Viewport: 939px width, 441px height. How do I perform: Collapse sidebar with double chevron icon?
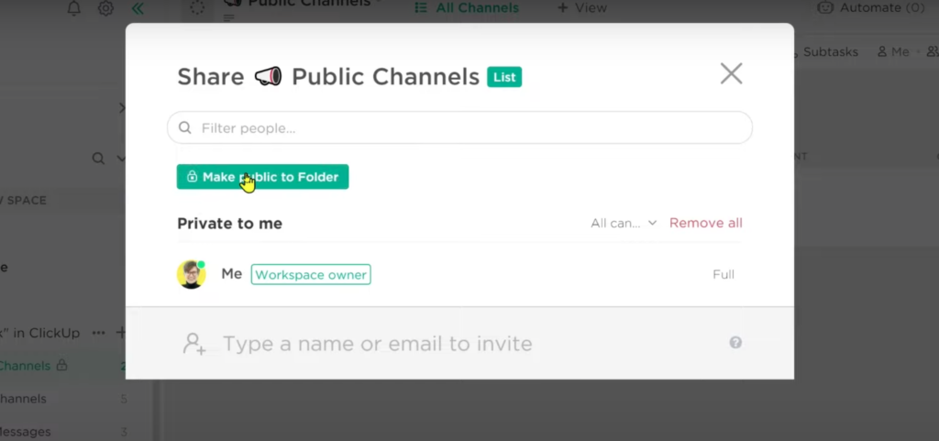pos(138,8)
